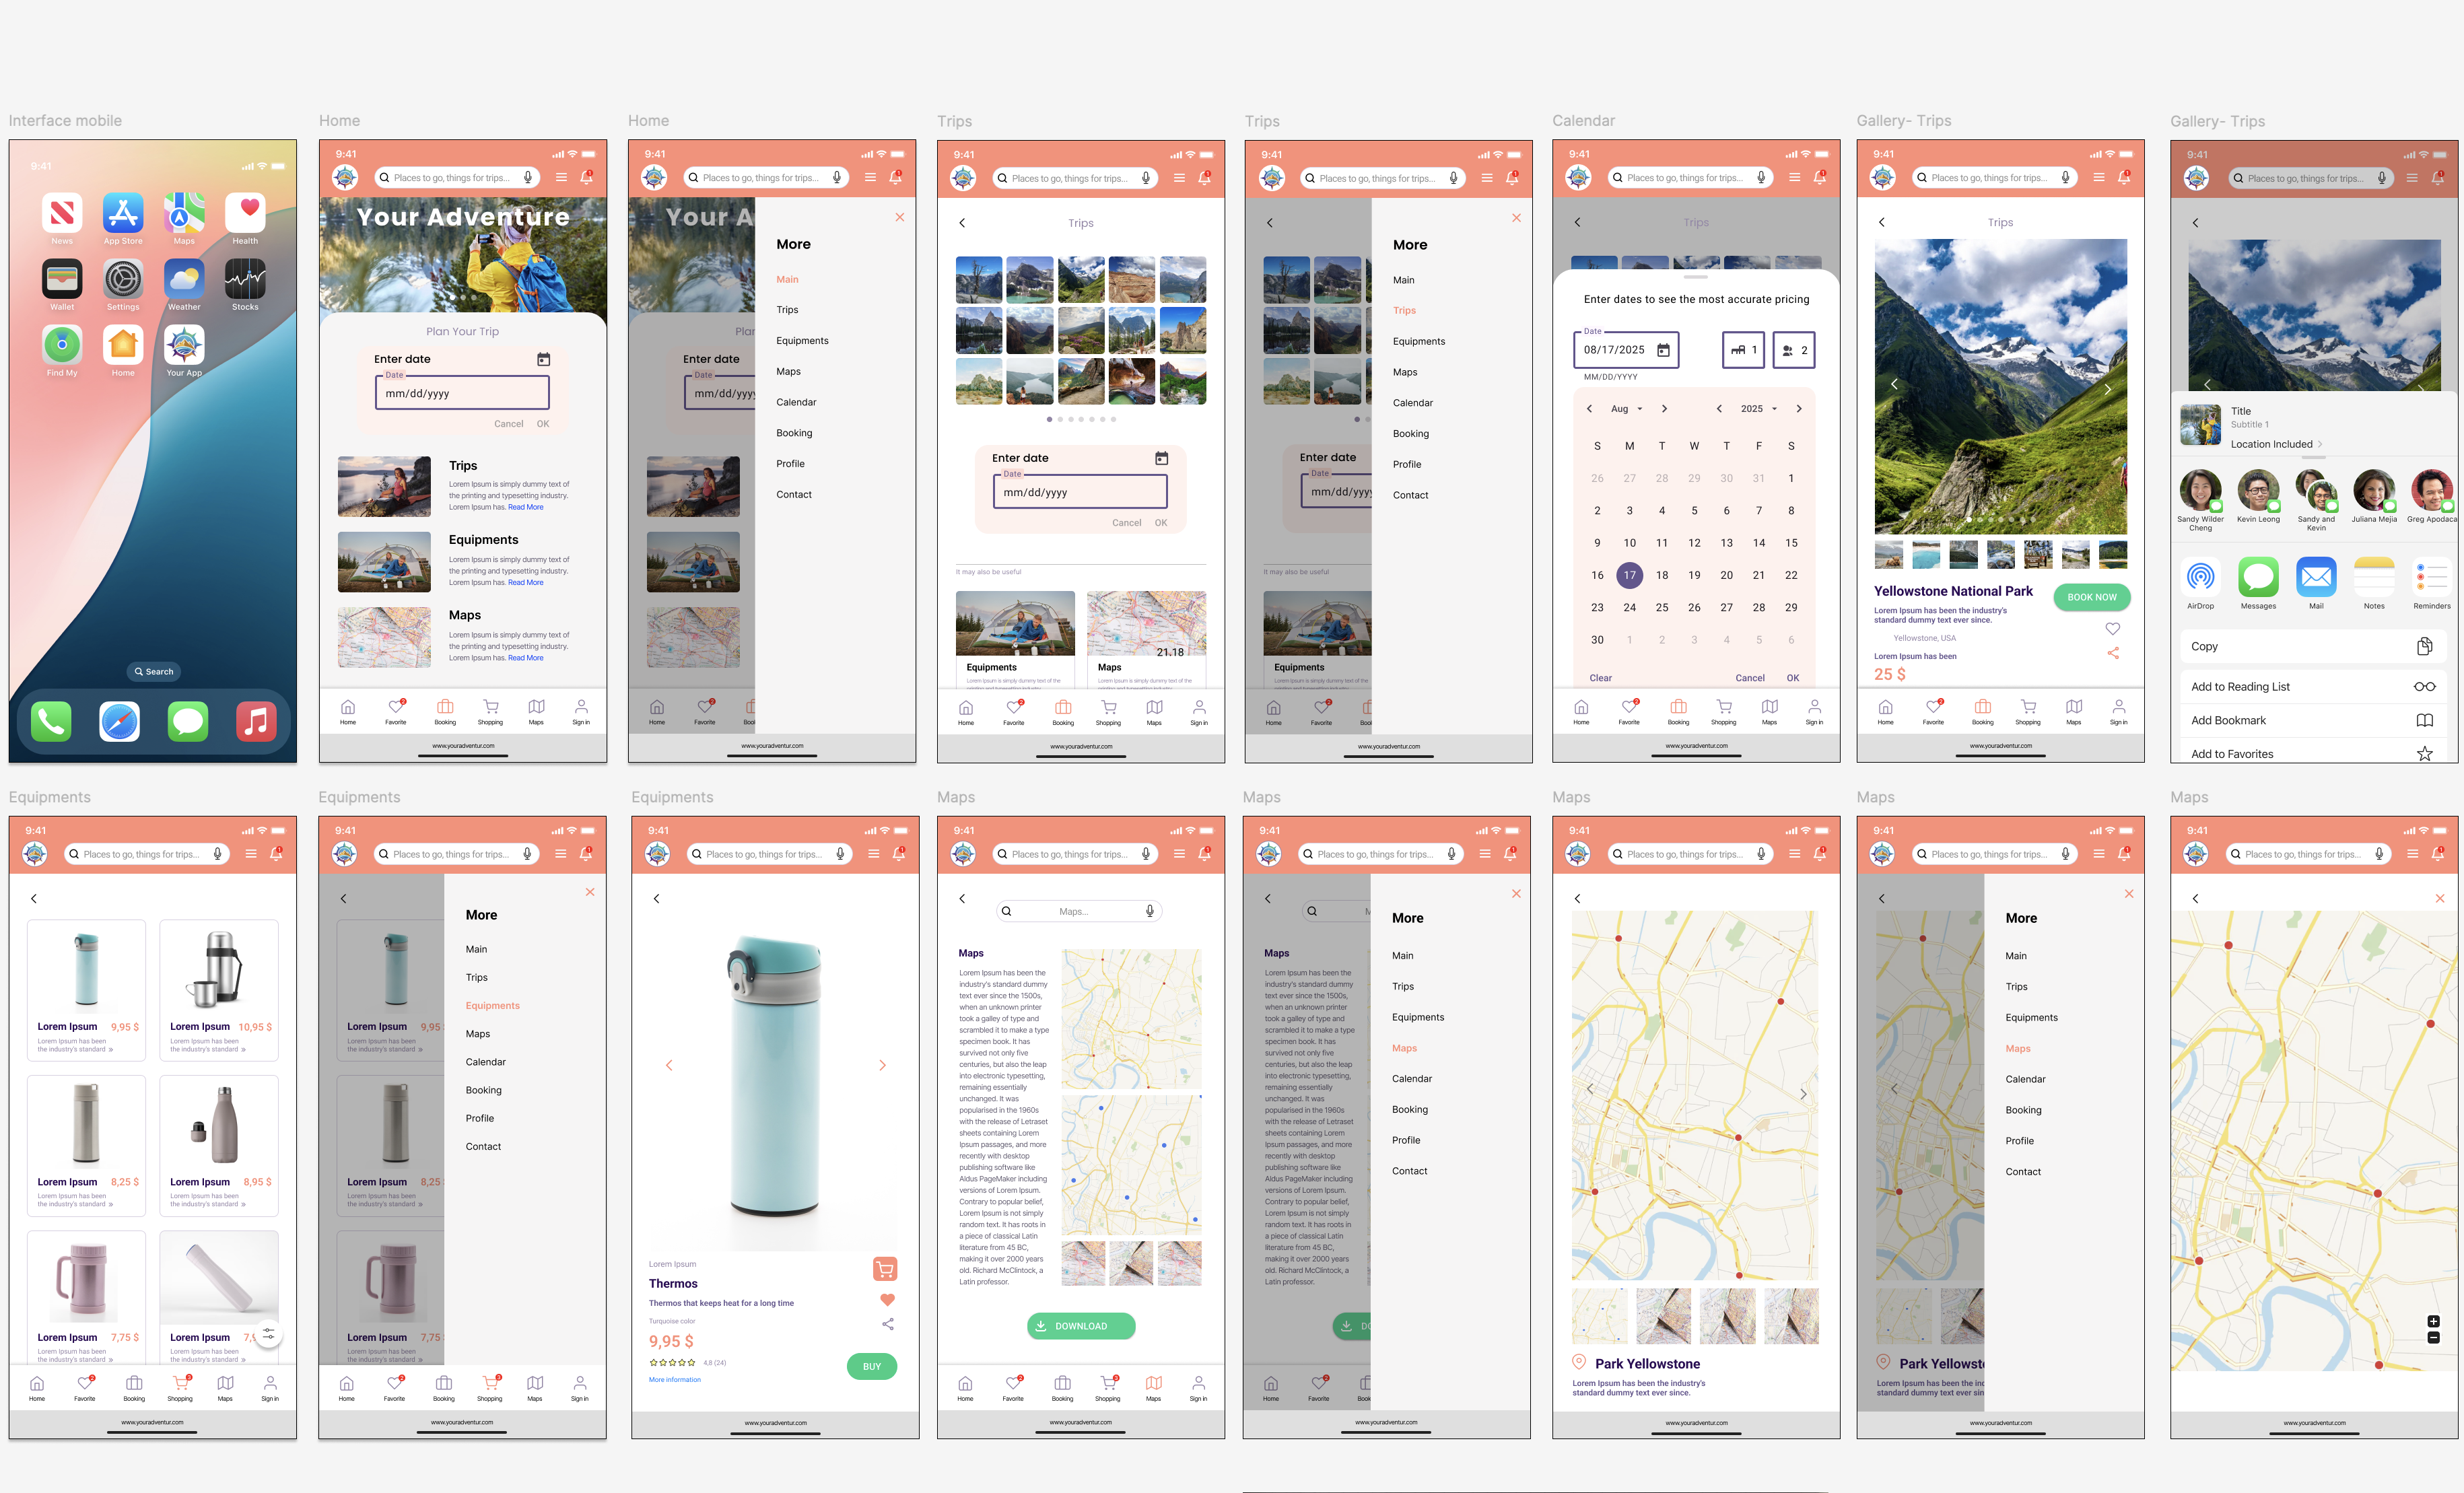Toggle the filled heart on the Thermos product

coord(887,1299)
